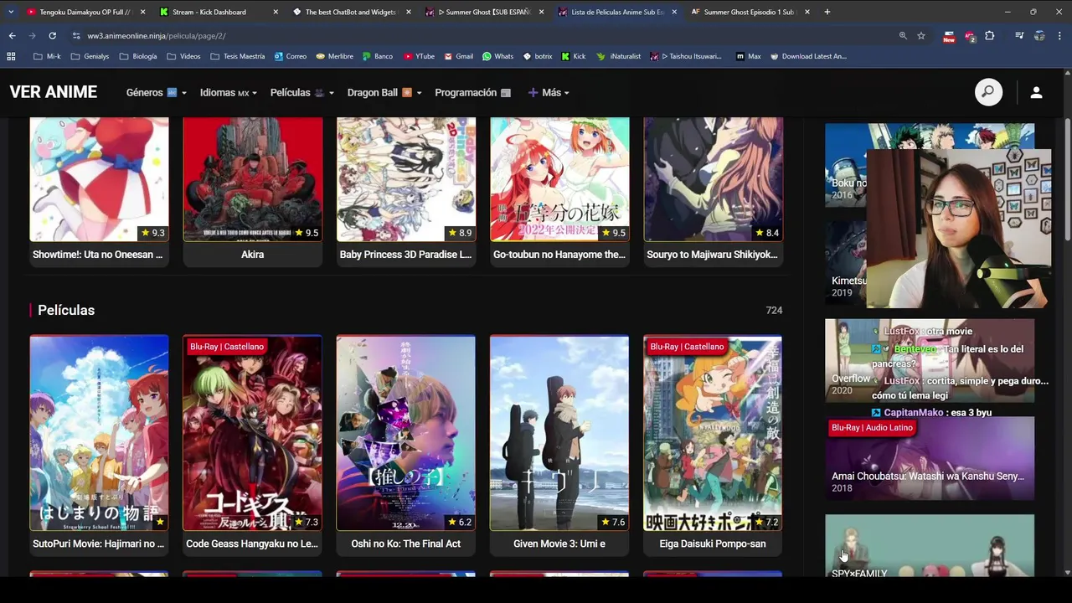View site information icon in address bar

click(x=76, y=36)
